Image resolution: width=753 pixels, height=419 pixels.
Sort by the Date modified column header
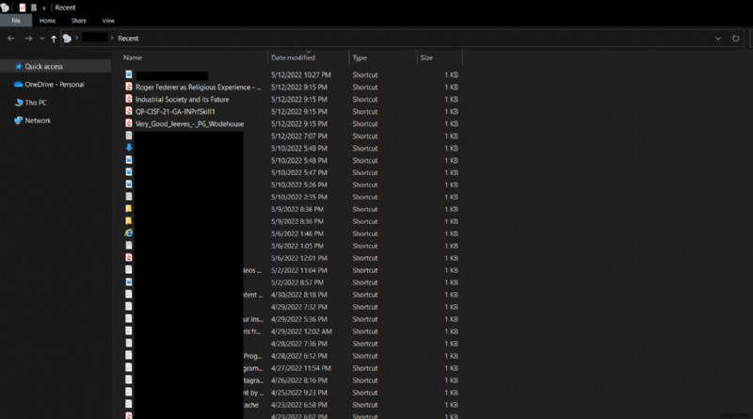[x=293, y=57]
